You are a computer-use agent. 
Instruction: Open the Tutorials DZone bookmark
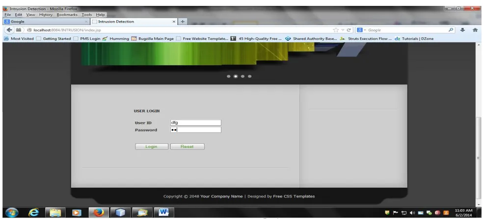click(414, 38)
